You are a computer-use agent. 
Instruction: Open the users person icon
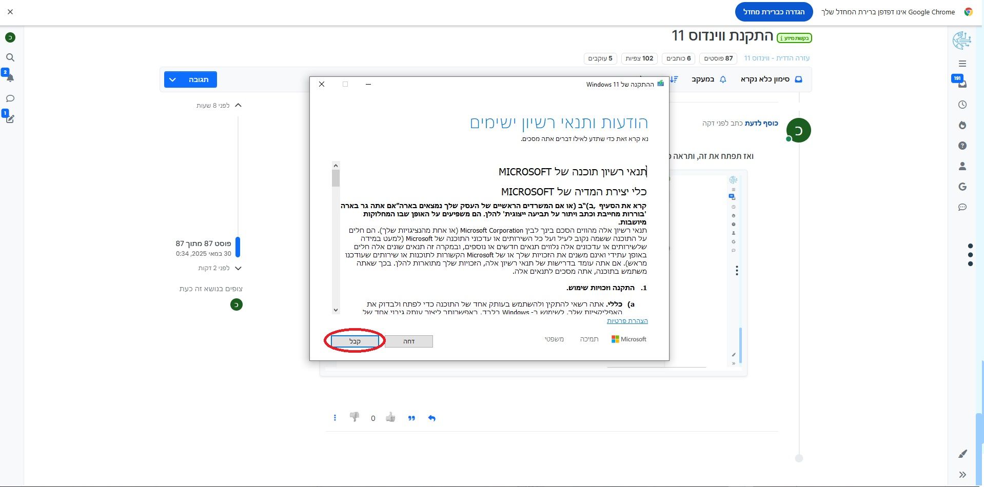click(962, 166)
